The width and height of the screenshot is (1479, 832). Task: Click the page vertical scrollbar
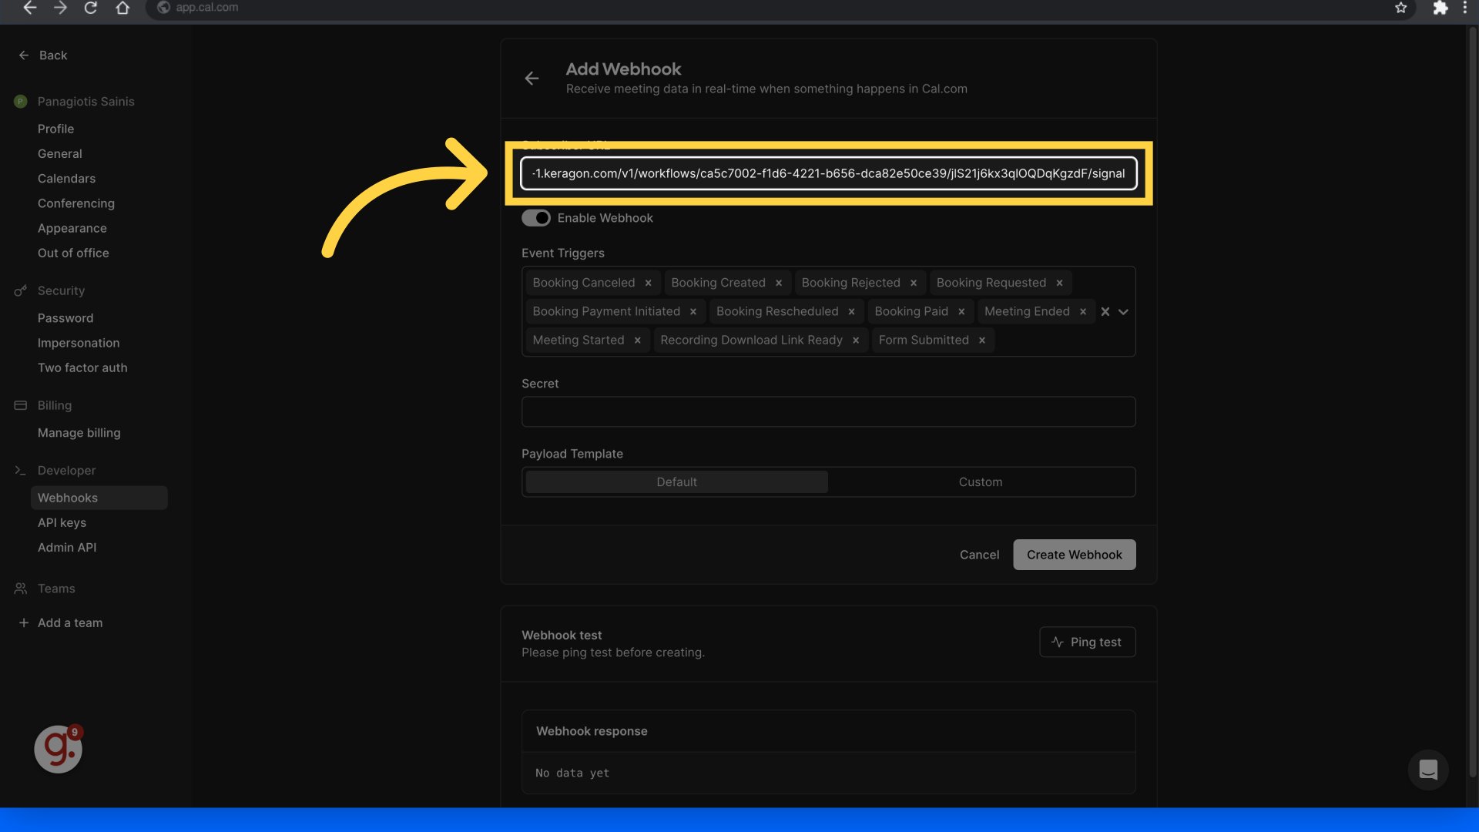coord(1473,401)
